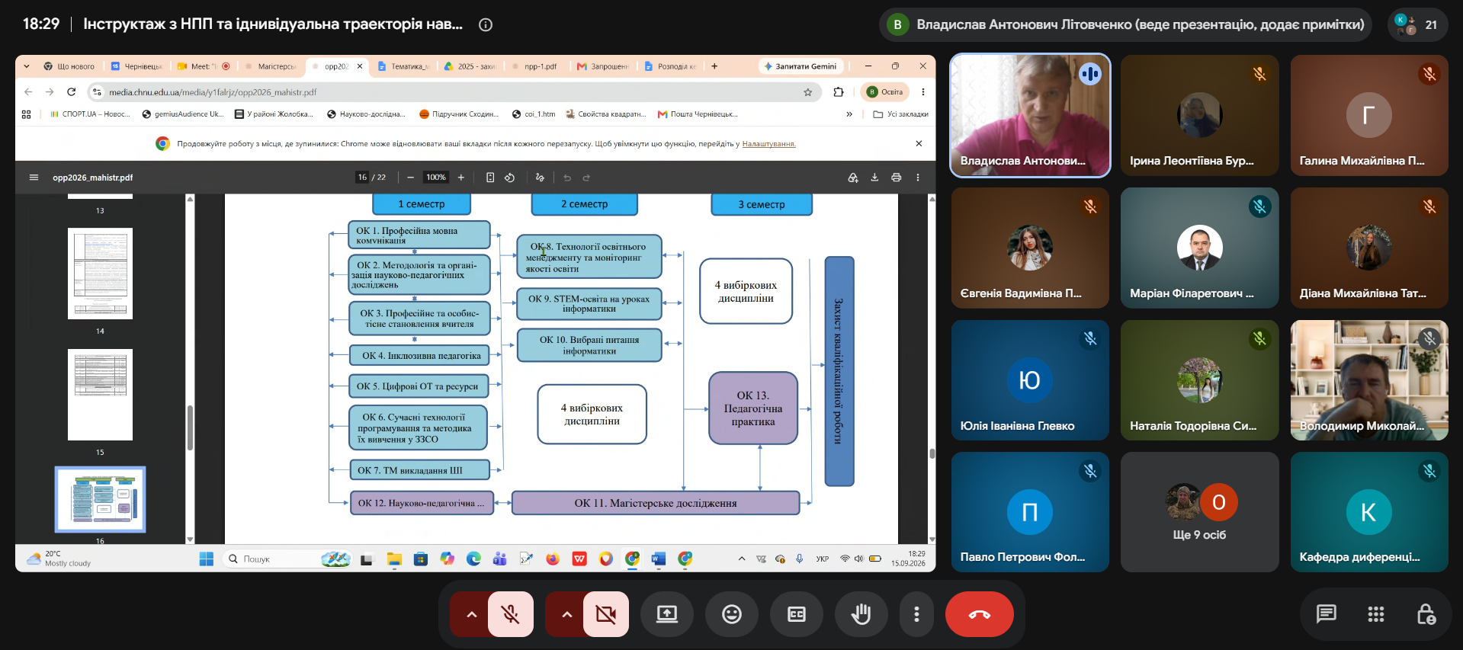Click the red leave call button
Screen dimensions: 1463x650
click(979, 614)
